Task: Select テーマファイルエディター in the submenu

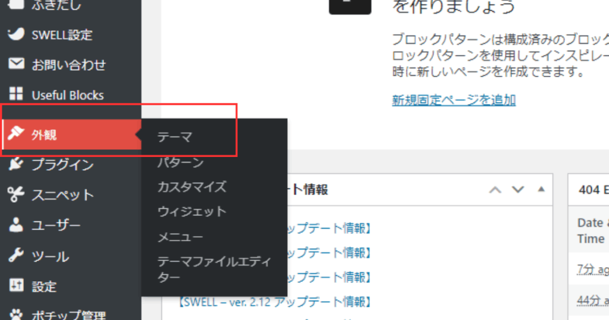Action: tap(214, 269)
